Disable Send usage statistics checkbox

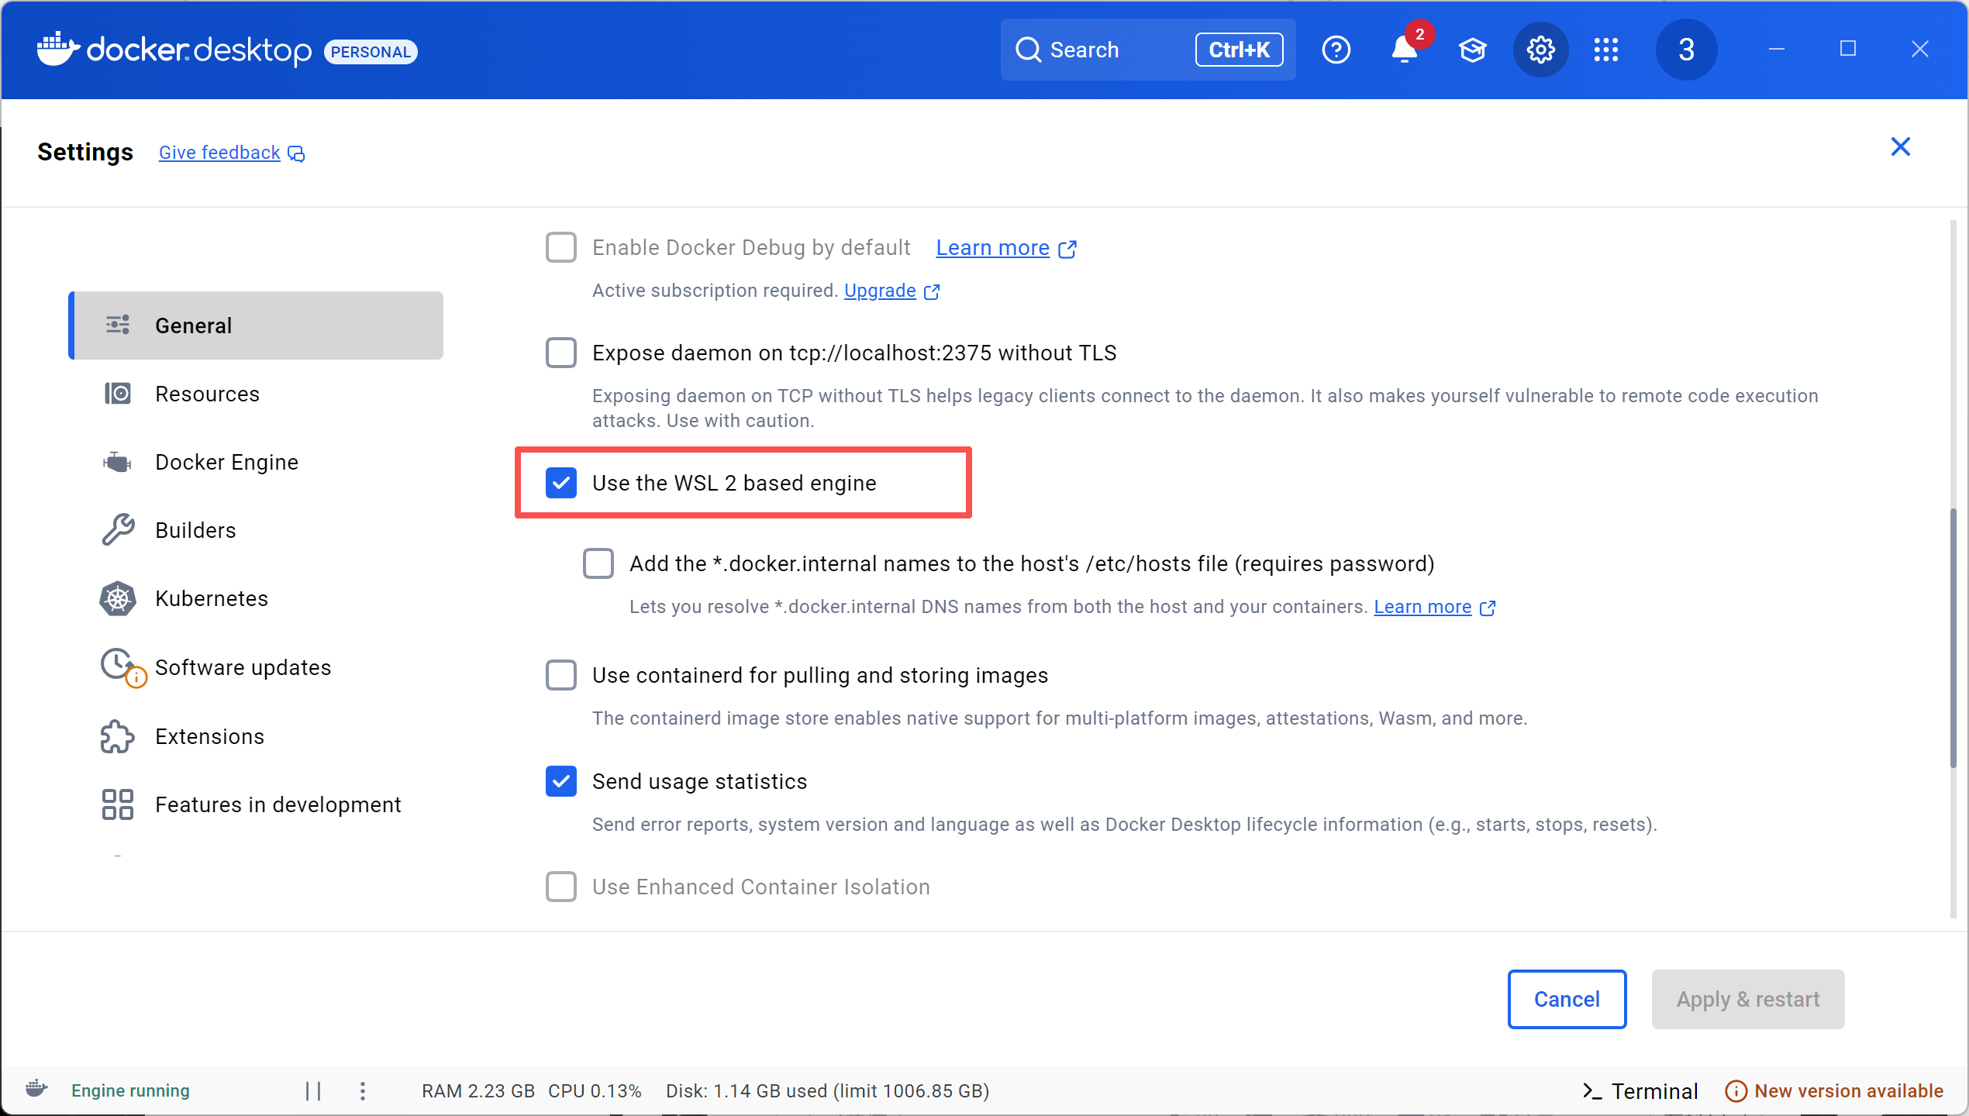pos(560,781)
